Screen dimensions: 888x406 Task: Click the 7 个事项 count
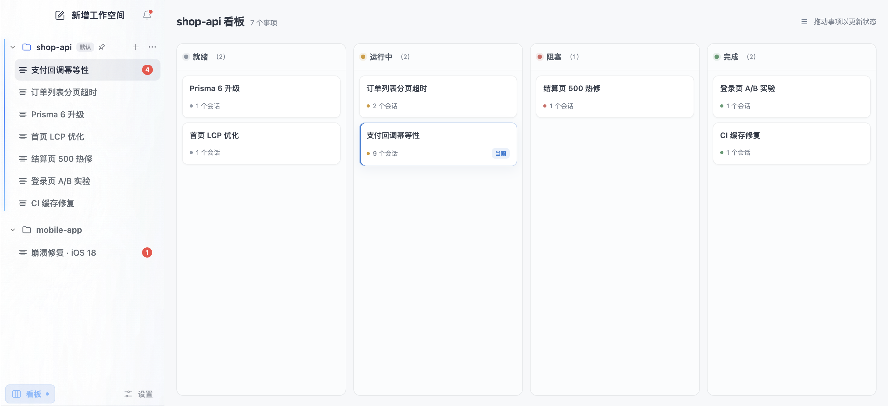pos(264,23)
